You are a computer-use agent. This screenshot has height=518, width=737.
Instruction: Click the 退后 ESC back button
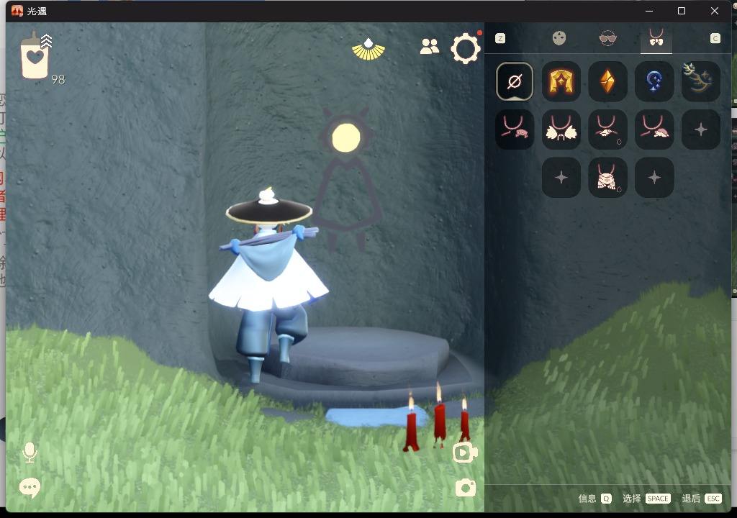coord(701,499)
